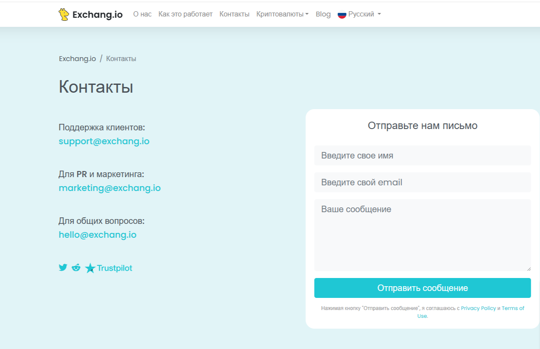Open the Как это работает page

pyautogui.click(x=185, y=14)
